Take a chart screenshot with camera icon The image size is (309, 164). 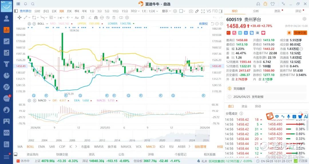click(x=191, y=11)
